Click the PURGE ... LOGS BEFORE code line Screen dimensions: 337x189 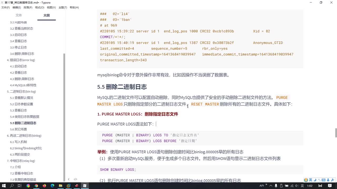(150, 141)
